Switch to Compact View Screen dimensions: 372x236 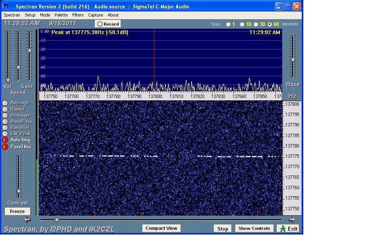[161, 228]
